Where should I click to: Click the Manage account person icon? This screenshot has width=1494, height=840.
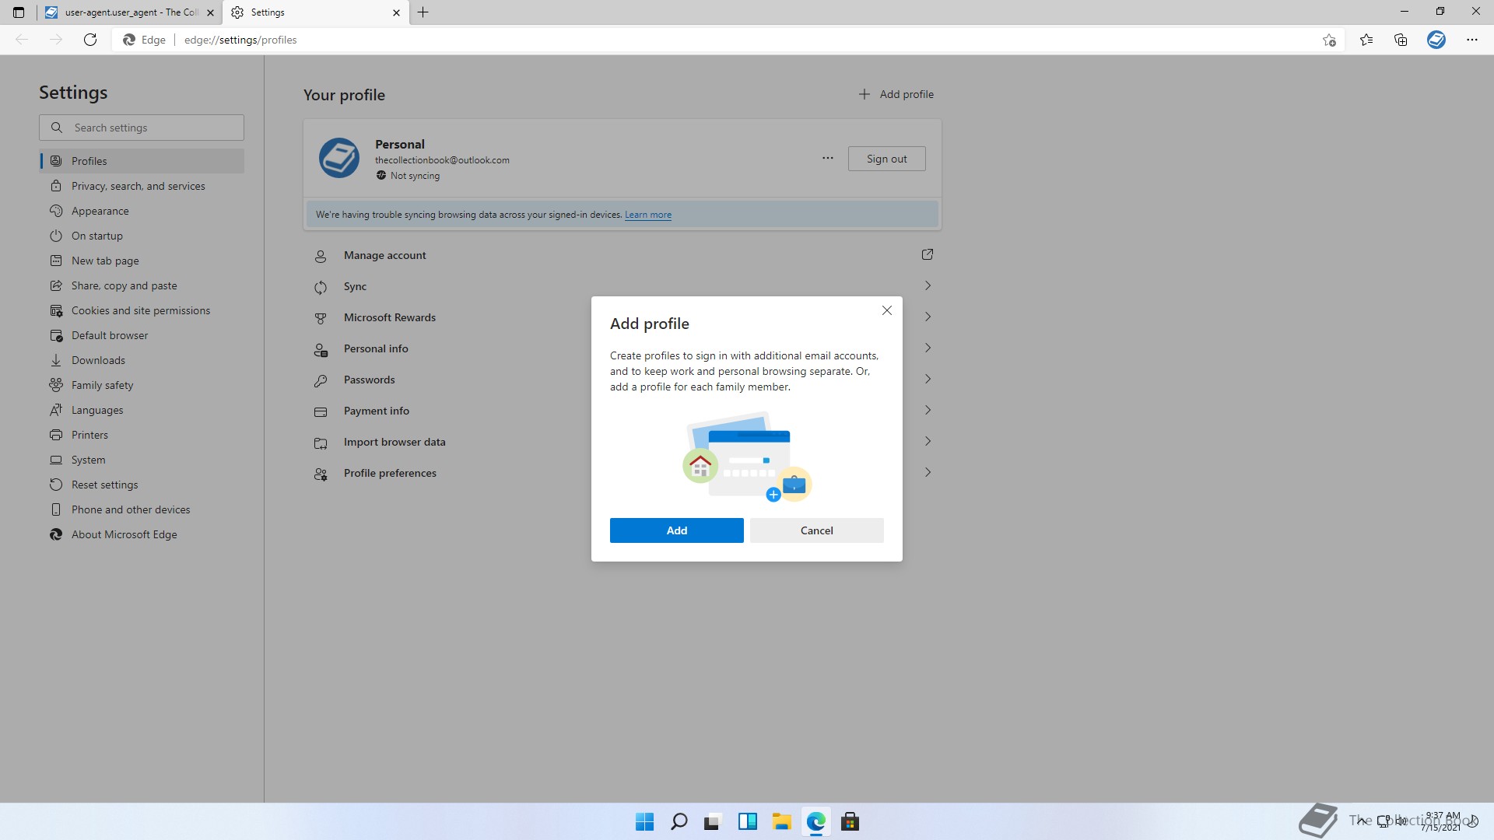tap(321, 256)
